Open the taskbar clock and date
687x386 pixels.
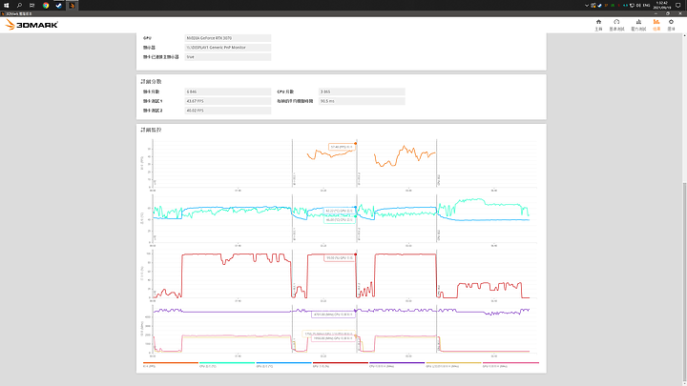661,6
